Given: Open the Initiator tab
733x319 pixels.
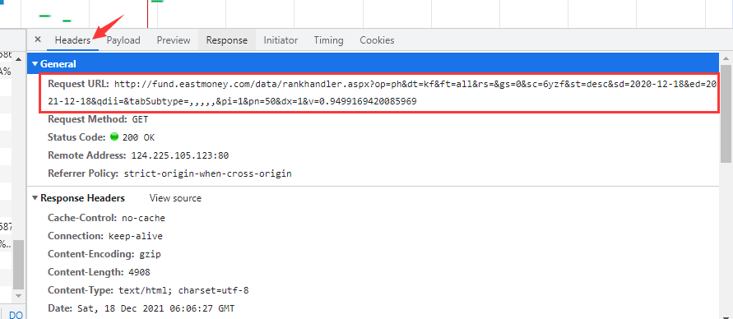Looking at the screenshot, I should [x=281, y=40].
